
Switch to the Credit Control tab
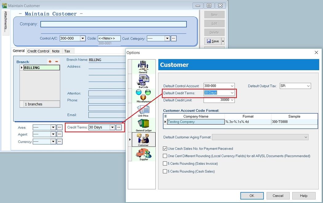[x=38, y=51]
